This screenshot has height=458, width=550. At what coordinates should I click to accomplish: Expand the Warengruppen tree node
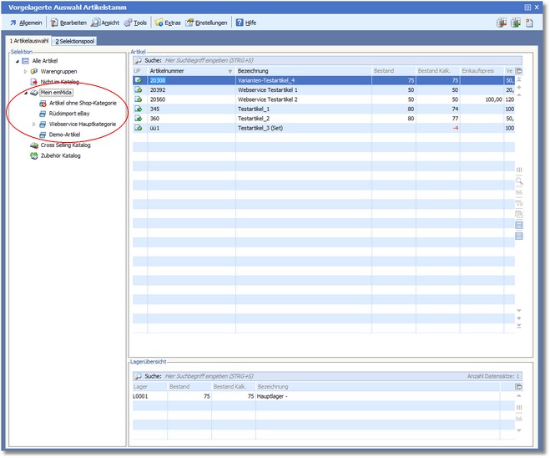coord(25,72)
